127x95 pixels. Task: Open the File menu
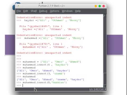(x=19, y=11)
